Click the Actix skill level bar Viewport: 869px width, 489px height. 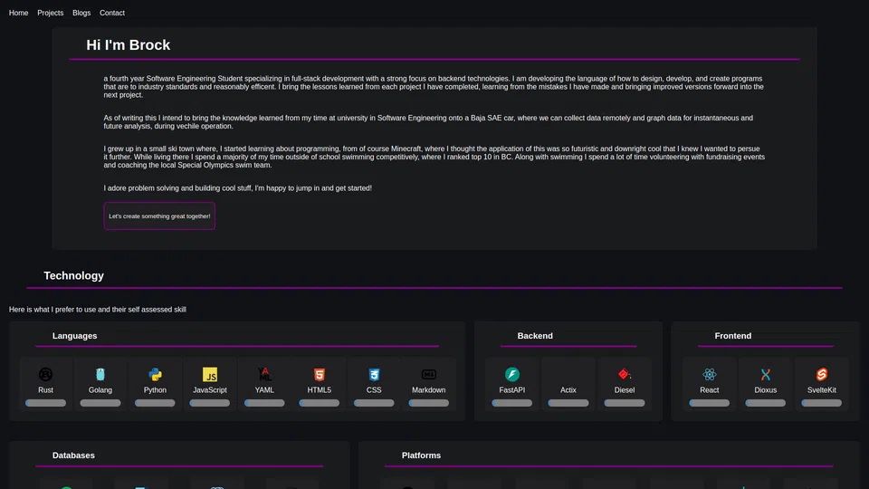[x=568, y=403]
